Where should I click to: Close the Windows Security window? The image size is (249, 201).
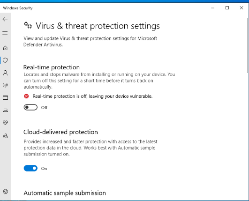coord(241,8)
